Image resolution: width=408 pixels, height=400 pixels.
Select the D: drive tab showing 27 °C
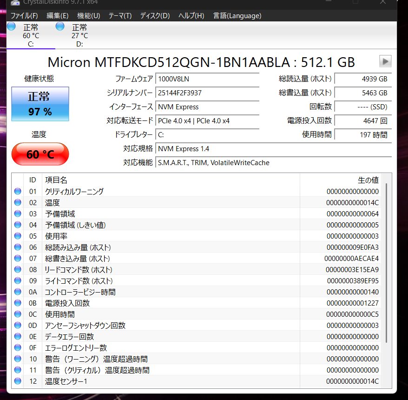pos(79,35)
